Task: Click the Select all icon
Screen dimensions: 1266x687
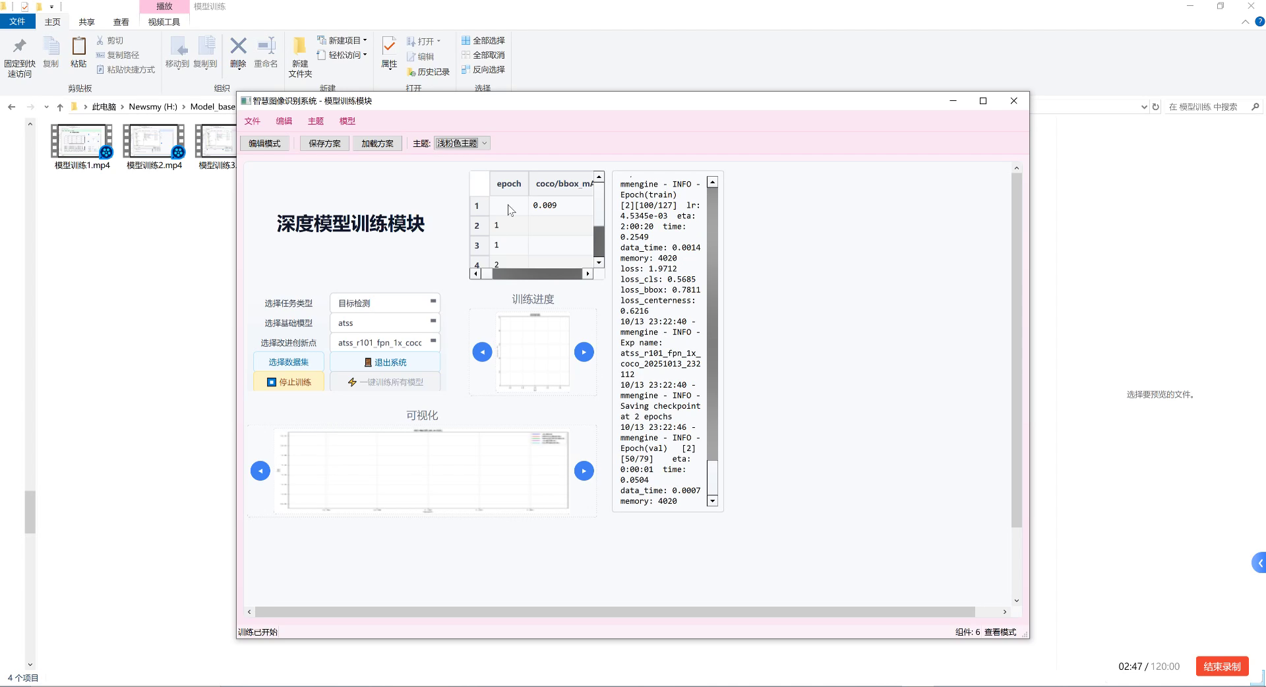Action: point(466,40)
